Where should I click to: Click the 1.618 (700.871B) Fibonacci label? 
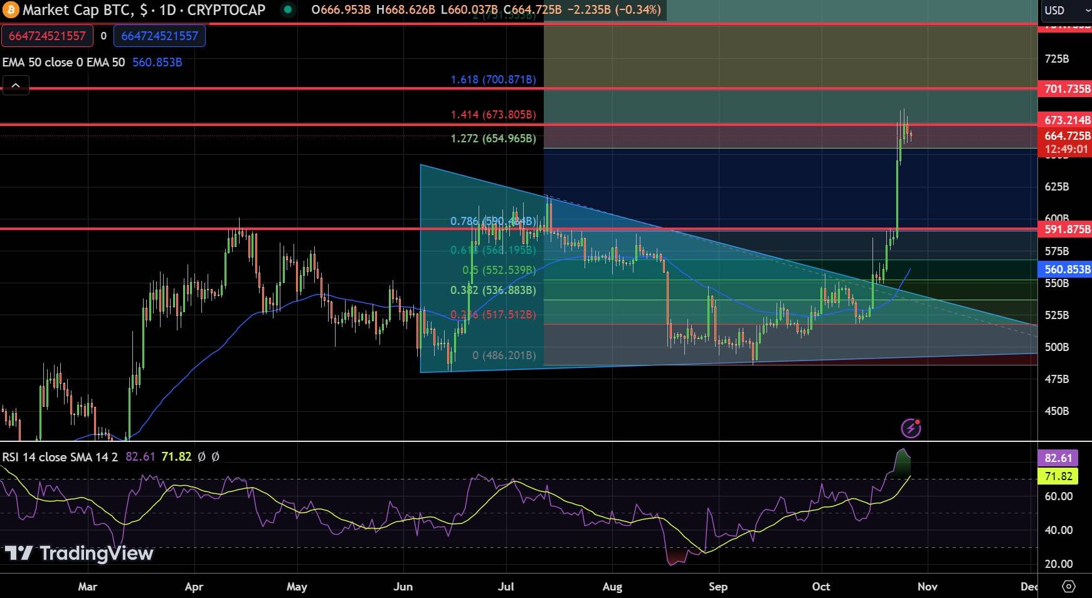pyautogui.click(x=494, y=80)
